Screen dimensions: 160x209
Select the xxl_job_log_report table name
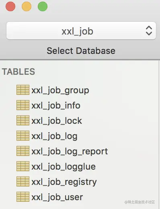tap(70, 152)
